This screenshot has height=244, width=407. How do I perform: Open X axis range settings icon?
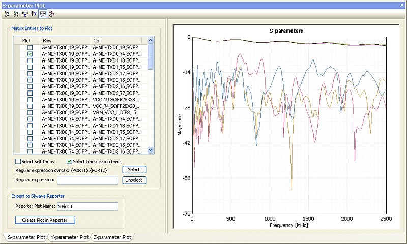25,14
